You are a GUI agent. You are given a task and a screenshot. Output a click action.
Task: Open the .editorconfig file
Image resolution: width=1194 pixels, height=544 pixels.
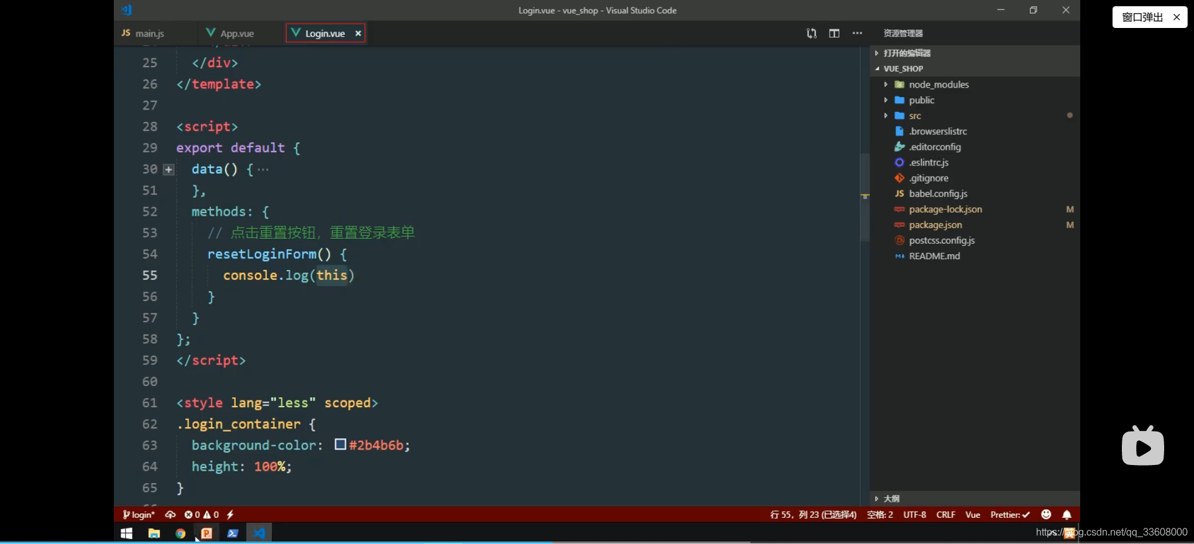(x=974, y=147)
